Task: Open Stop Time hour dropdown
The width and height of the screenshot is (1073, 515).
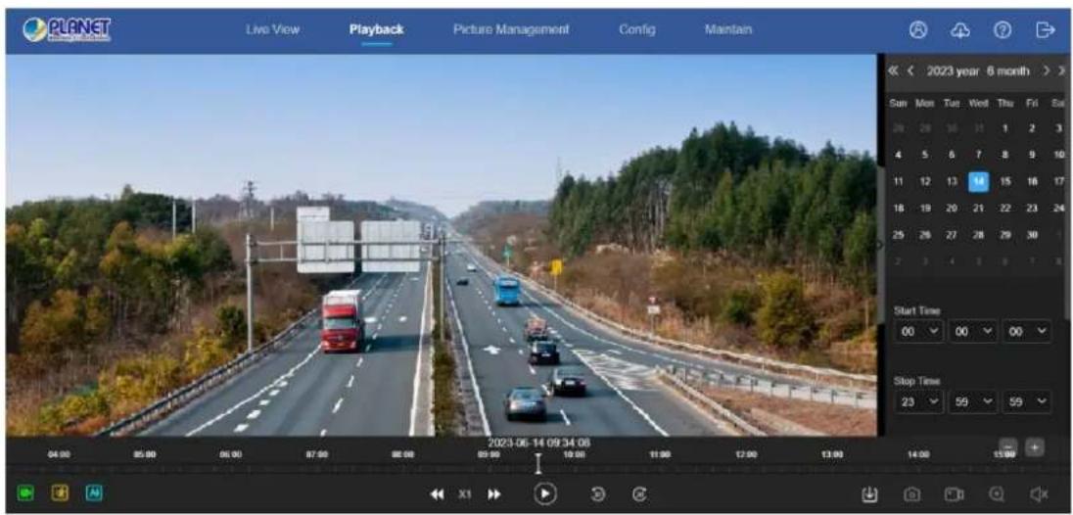Action: click(x=917, y=401)
